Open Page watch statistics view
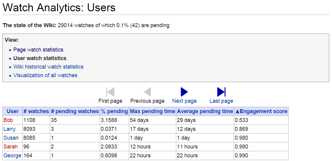 click(x=38, y=50)
